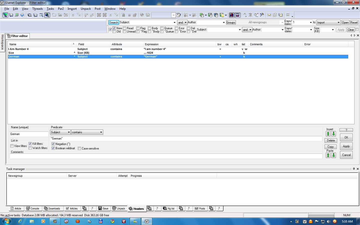Click the Comments input field
The height and width of the screenshot is (225, 360).
pyautogui.click(x=165, y=156)
